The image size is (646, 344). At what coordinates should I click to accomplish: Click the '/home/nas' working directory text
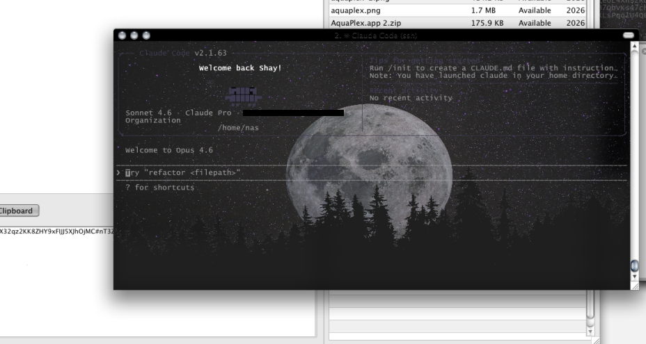coord(238,128)
